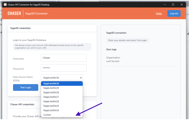Screen dimensions: 189x123
Task: Maximize the Chaser connector window
Action: point(173,5)
